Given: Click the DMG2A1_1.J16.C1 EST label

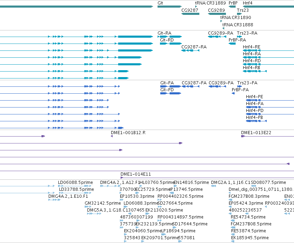Looking at the screenshot, I should [x=231, y=183].
